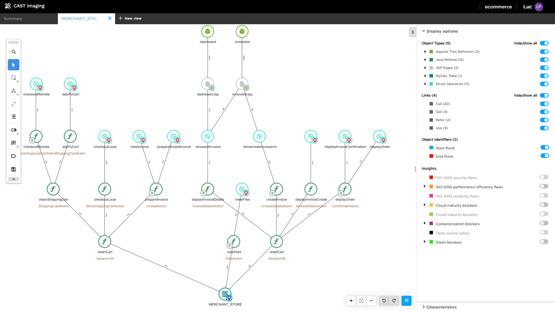Toggle the minimap button

[407, 301]
